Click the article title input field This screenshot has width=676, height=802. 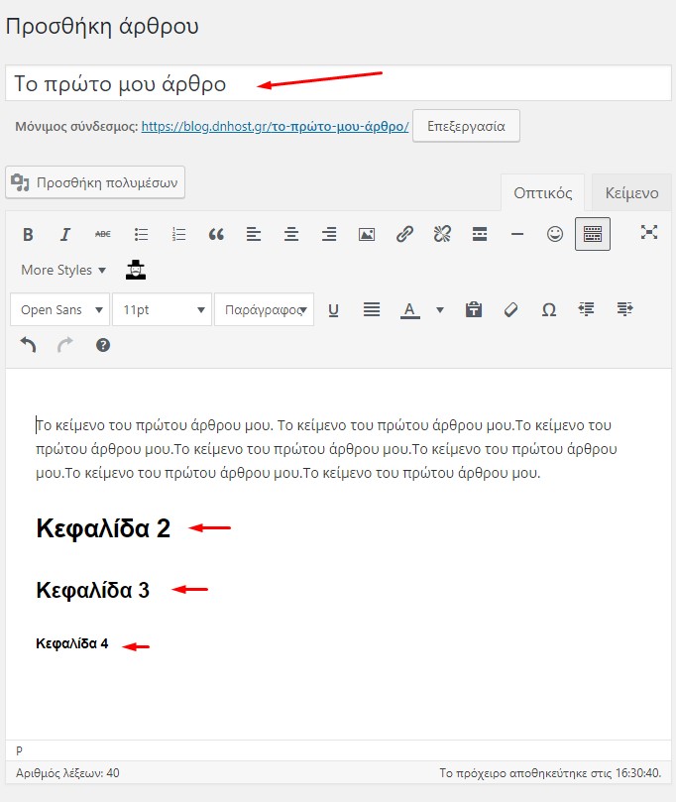tap(337, 83)
